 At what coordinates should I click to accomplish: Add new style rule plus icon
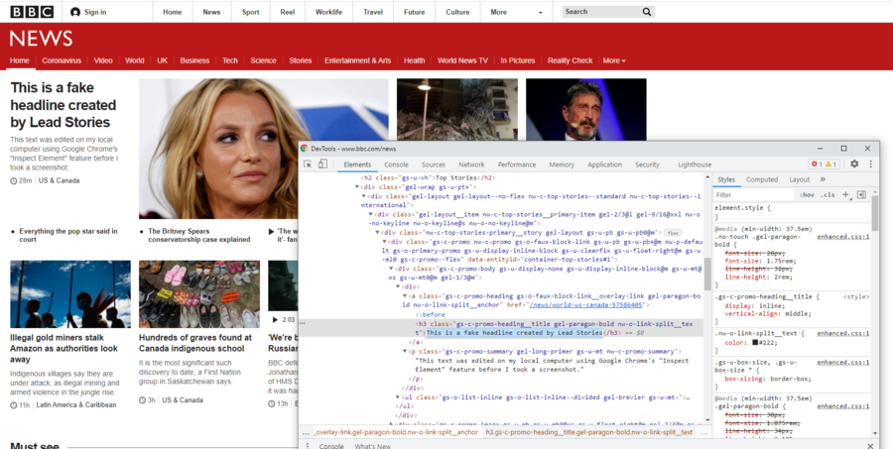pyautogui.click(x=845, y=194)
